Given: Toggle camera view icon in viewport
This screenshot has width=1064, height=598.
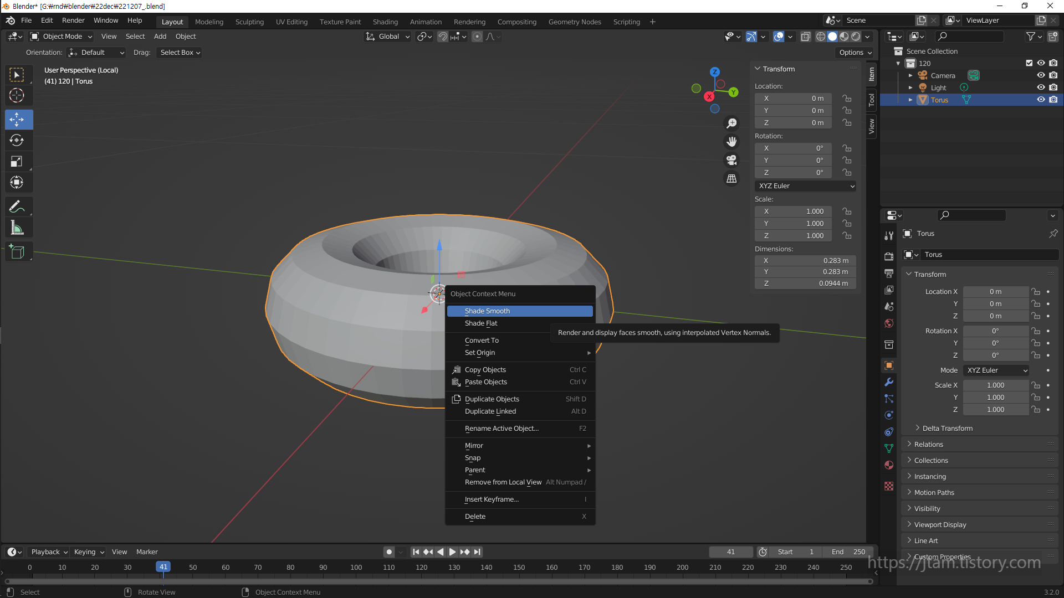Looking at the screenshot, I should pos(731,161).
